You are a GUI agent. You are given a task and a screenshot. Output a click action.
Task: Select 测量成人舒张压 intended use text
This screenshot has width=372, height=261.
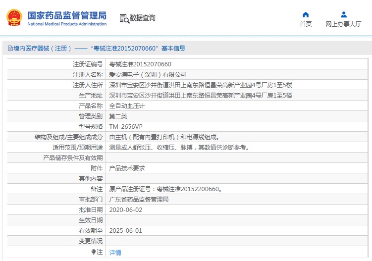tap(179, 148)
